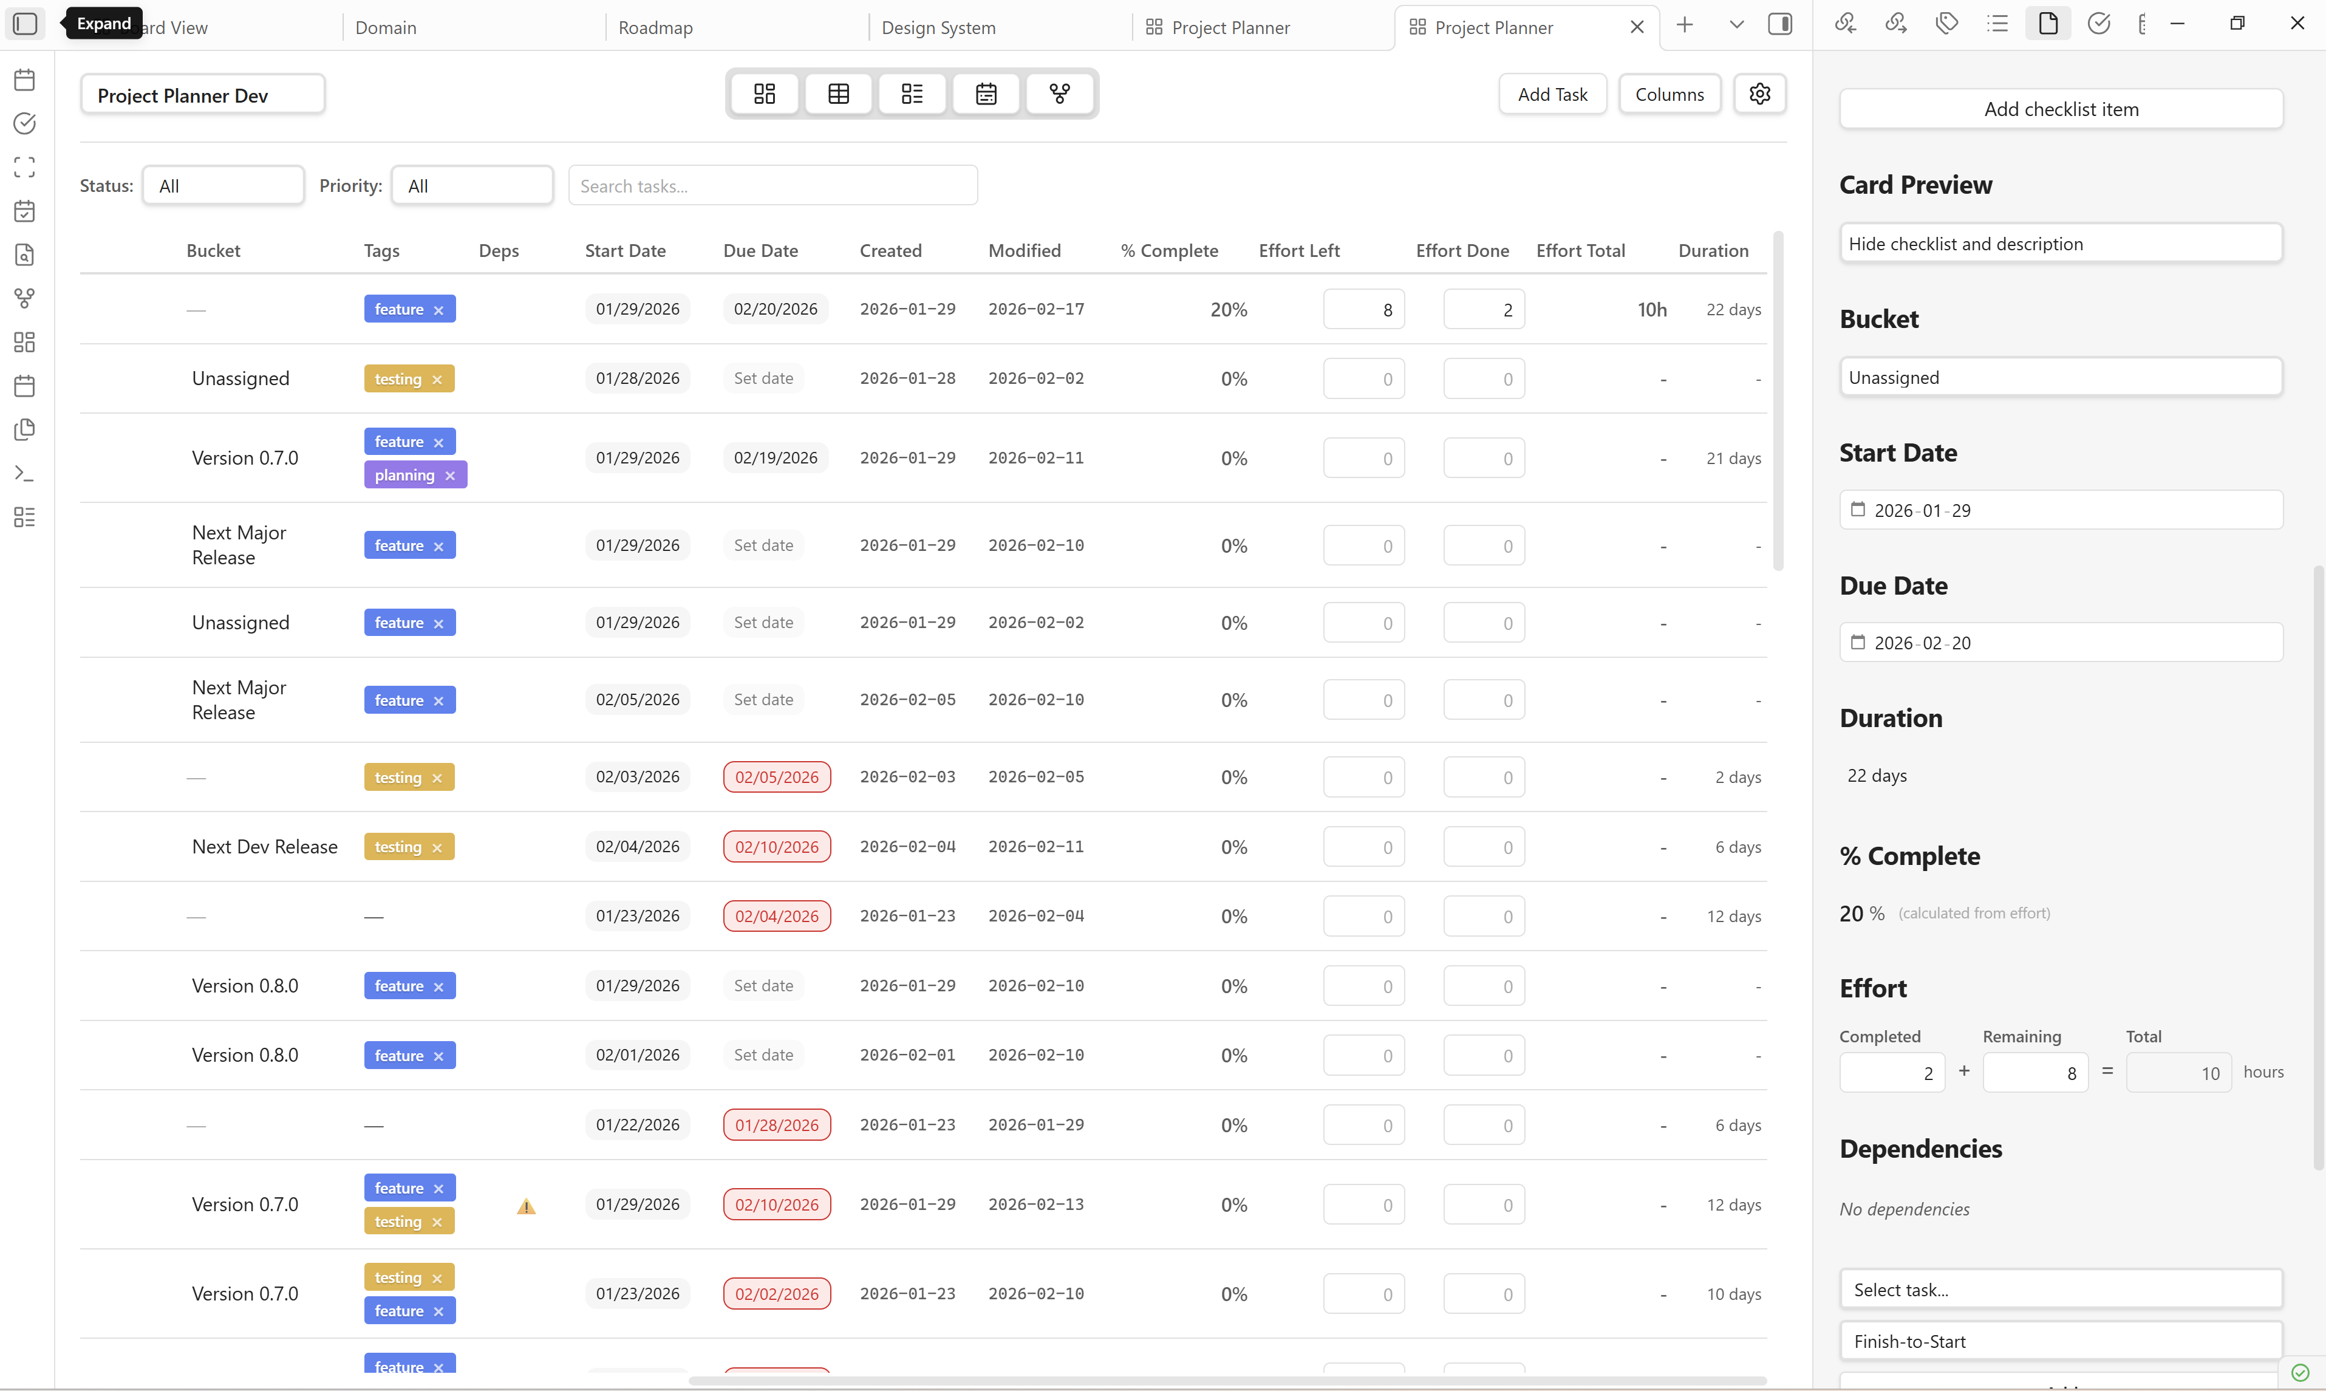This screenshot has width=2326, height=1391.
Task: Switch to the calendar view
Action: (985, 94)
